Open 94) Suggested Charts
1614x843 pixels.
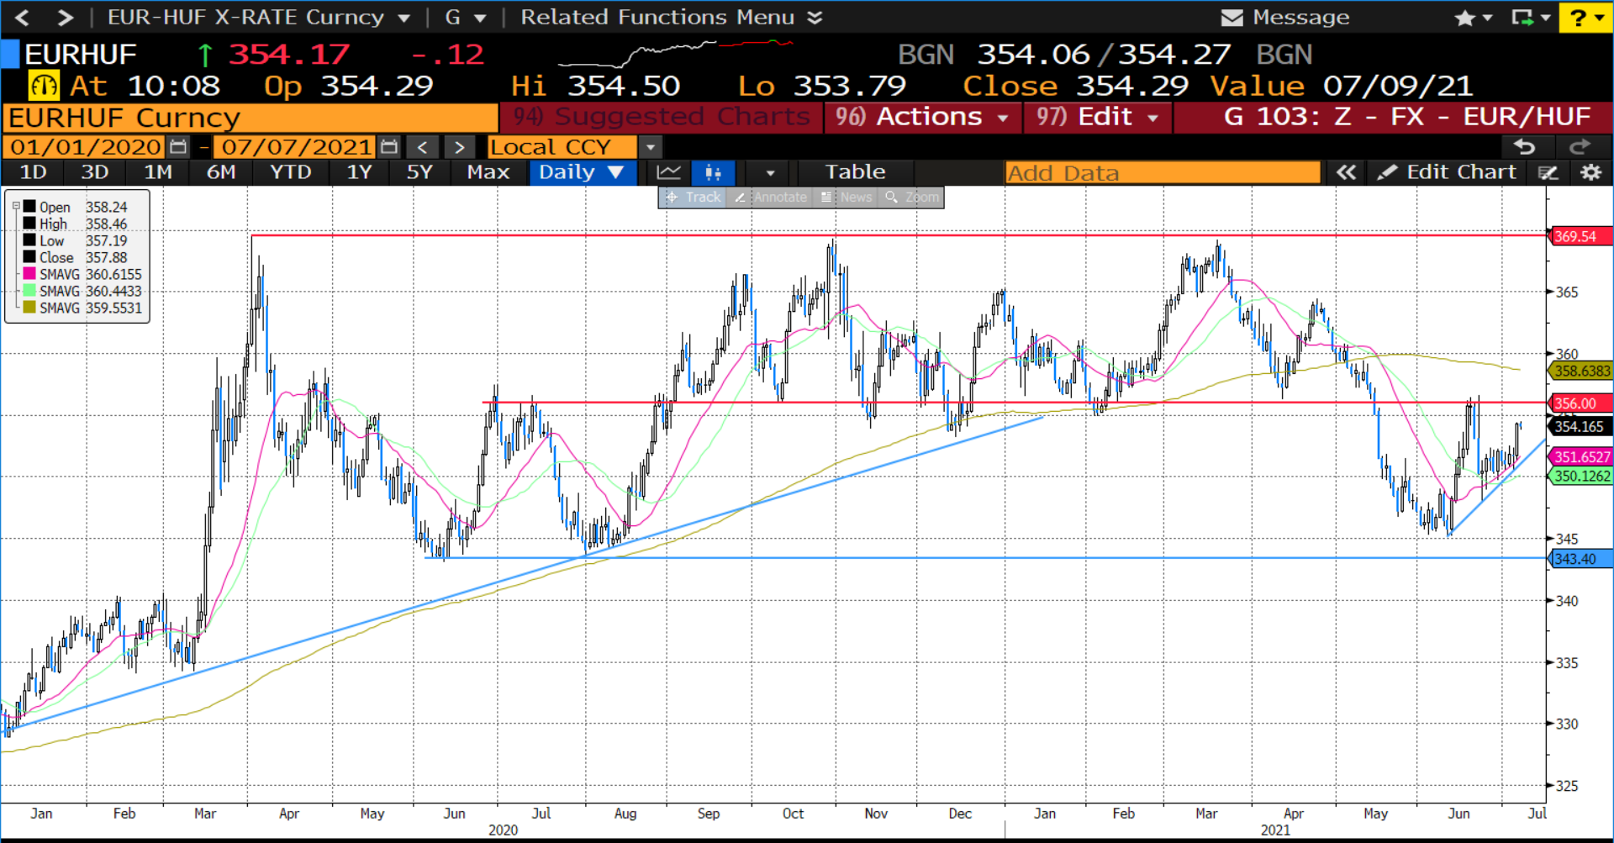[x=662, y=117]
